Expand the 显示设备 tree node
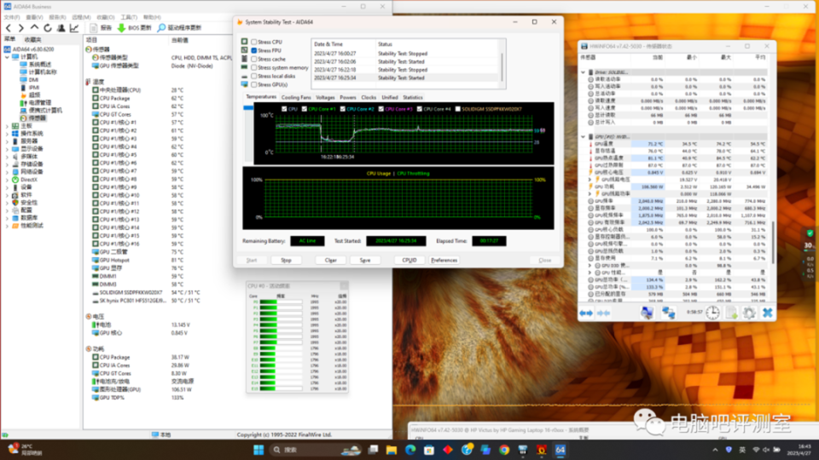Image resolution: width=819 pixels, height=460 pixels. 8,148
